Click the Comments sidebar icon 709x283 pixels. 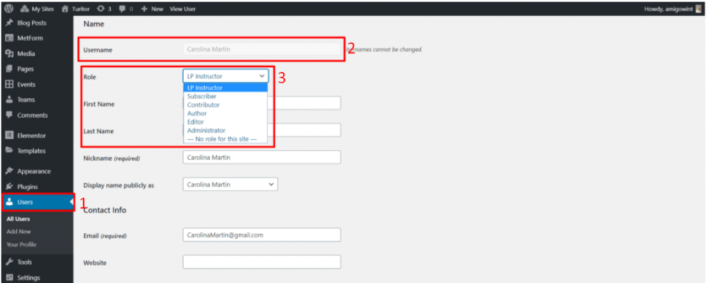[x=9, y=116]
